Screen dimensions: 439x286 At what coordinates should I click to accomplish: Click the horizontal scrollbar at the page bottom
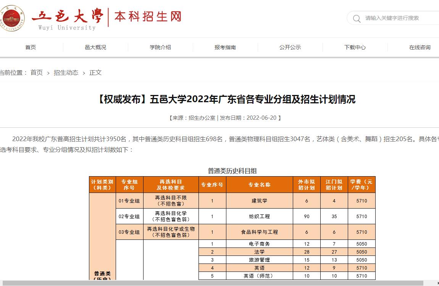tap(213, 283)
